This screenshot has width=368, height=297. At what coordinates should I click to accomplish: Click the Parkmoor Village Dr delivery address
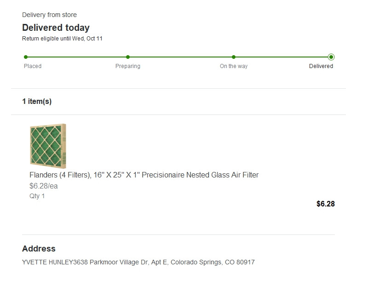pos(138,262)
